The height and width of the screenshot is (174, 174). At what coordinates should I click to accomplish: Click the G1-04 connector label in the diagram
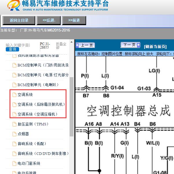point(117,88)
